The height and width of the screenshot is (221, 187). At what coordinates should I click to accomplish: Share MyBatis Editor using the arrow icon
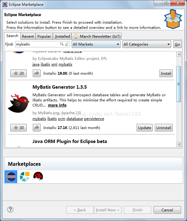click(37, 73)
